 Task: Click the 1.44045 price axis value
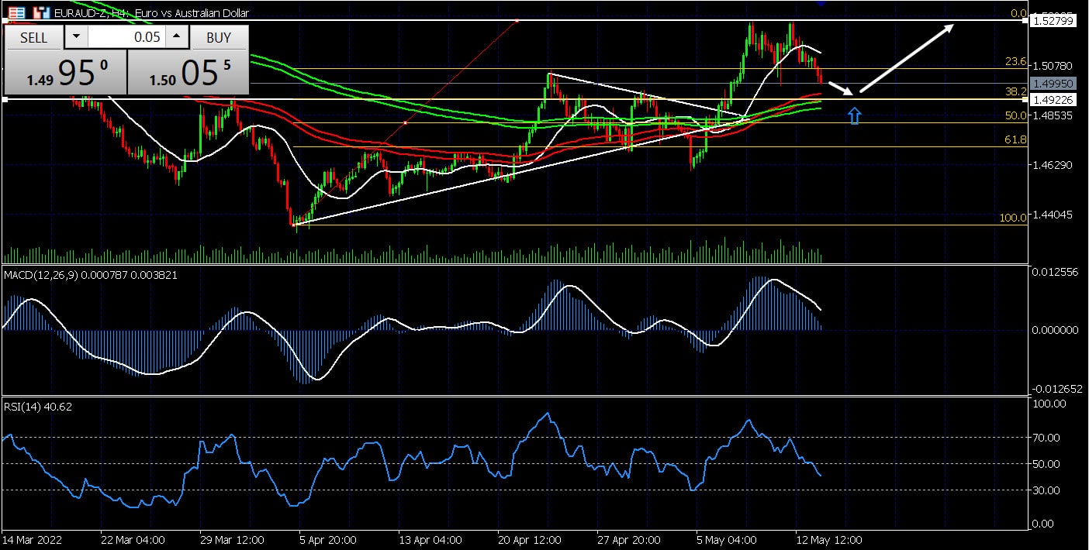(x=1052, y=215)
